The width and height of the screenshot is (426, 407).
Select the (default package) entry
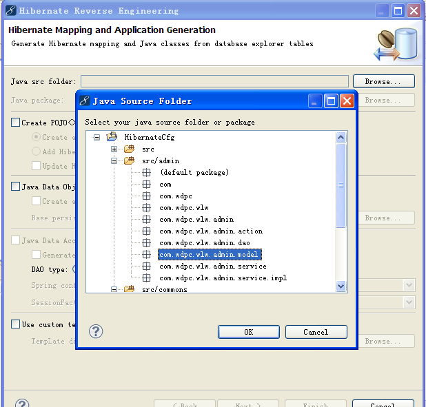(x=194, y=172)
